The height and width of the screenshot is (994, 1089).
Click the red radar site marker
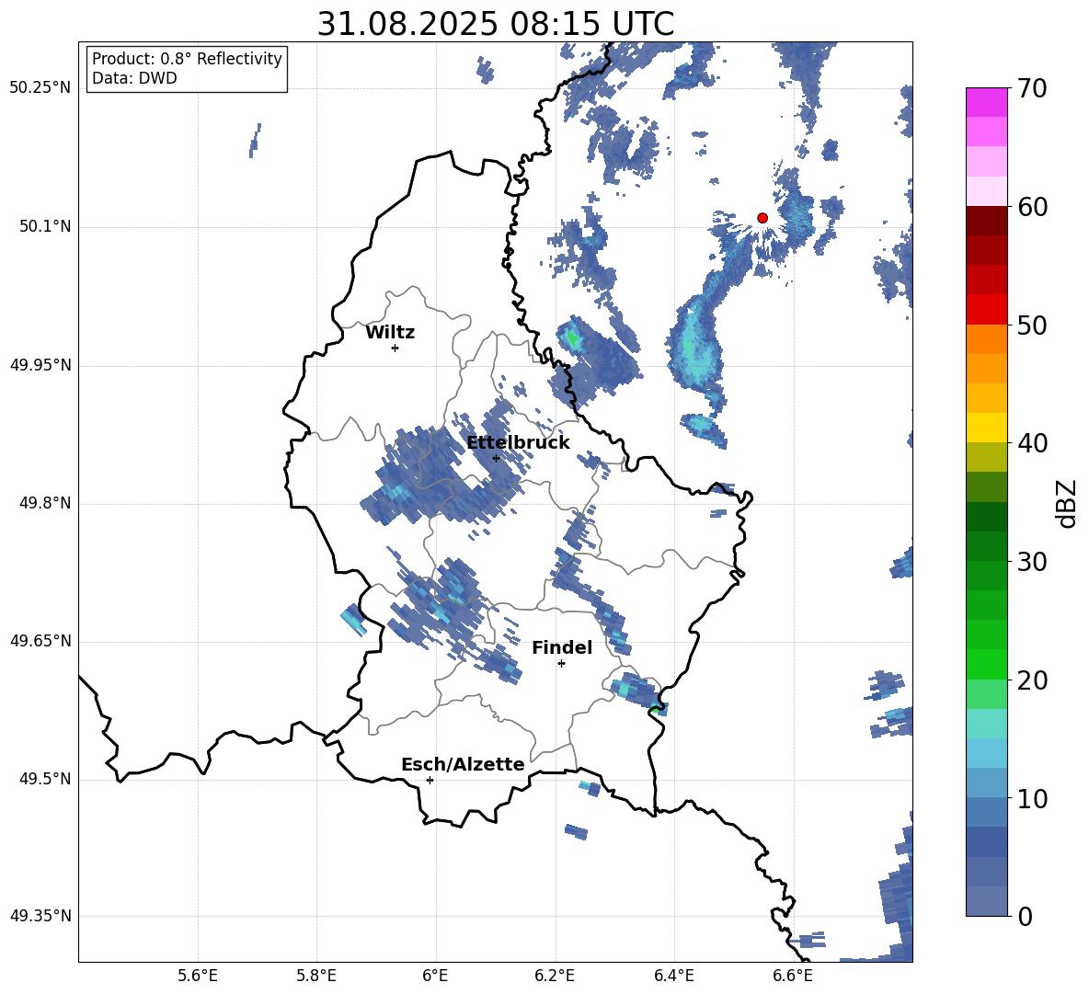point(762,218)
